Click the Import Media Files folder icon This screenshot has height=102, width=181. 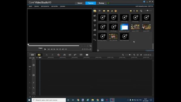[100, 11]
